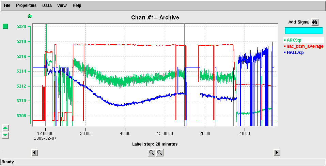The height and width of the screenshot is (166, 326).
Task: Click the Label step: 20 minutes text
Action: point(155,144)
